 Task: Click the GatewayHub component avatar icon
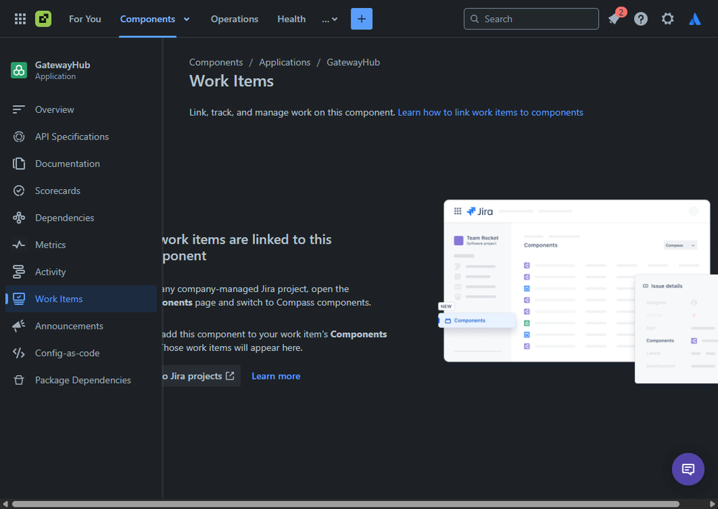tap(19, 70)
